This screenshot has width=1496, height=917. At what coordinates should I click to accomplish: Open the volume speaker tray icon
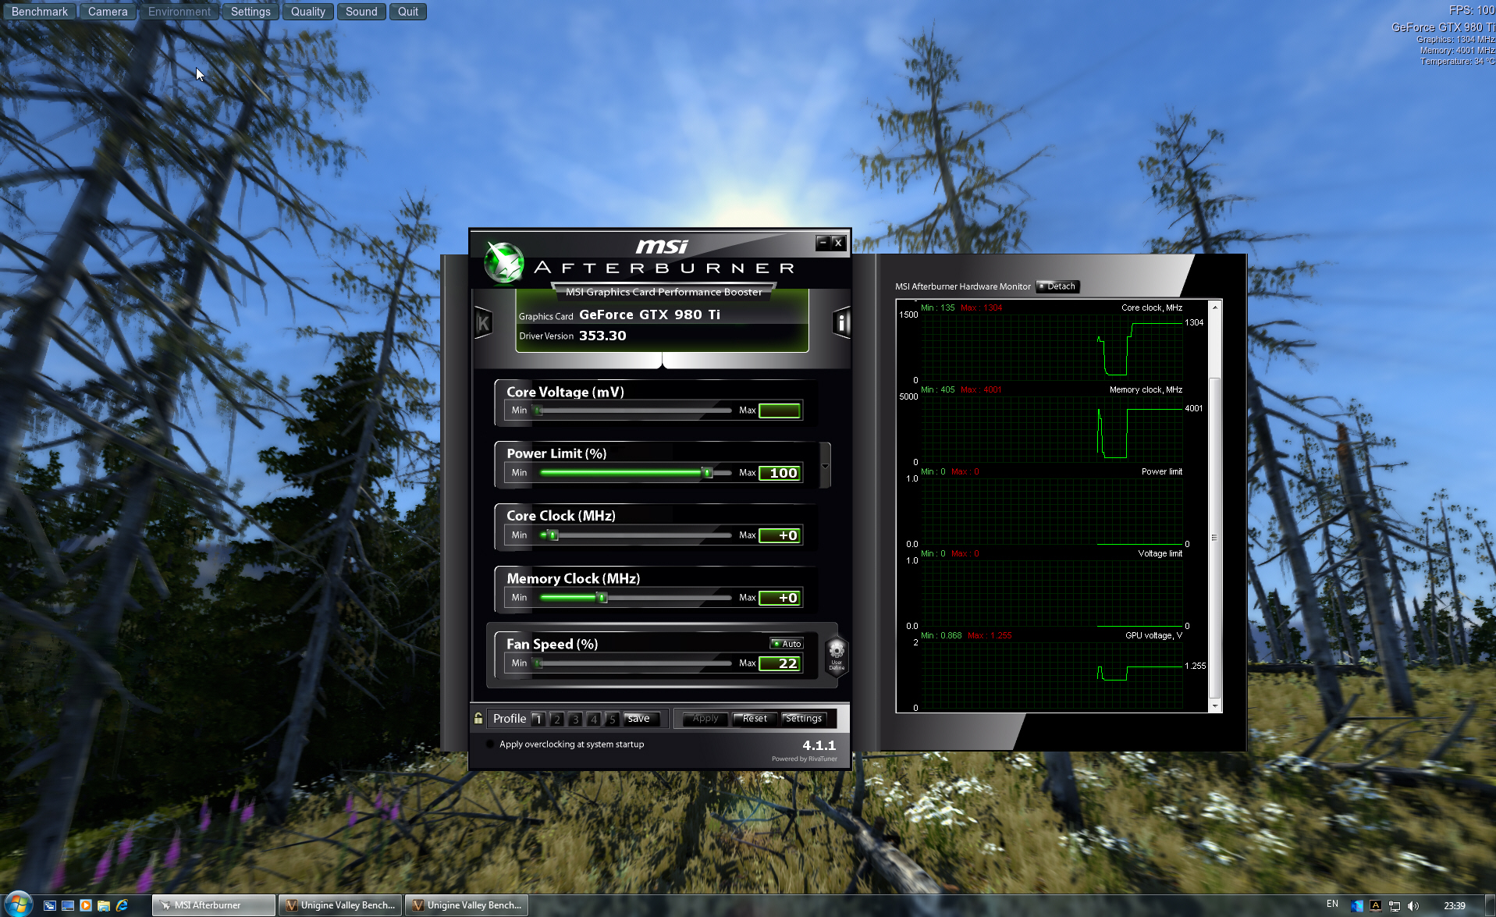(x=1413, y=905)
